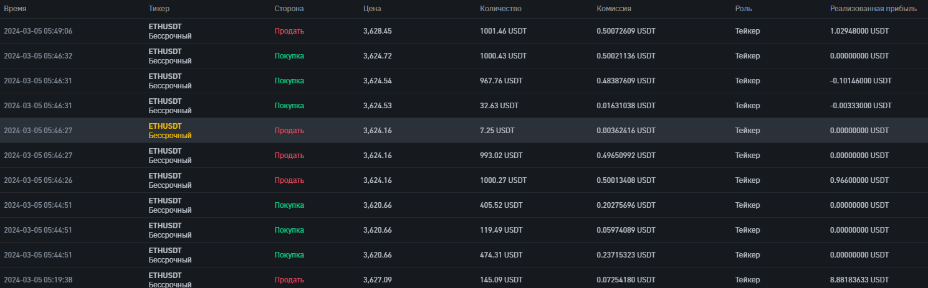
Task: Select the 405.52 USDT quantity cell
Action: [x=501, y=205]
